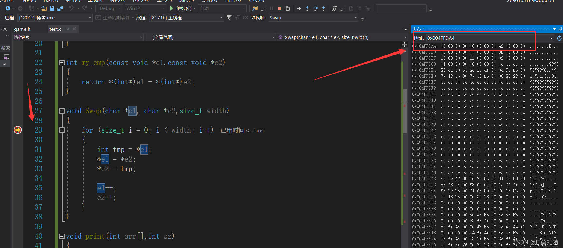Collapse the Swap function block
Image resolution: width=563 pixels, height=248 pixels.
(x=62, y=111)
